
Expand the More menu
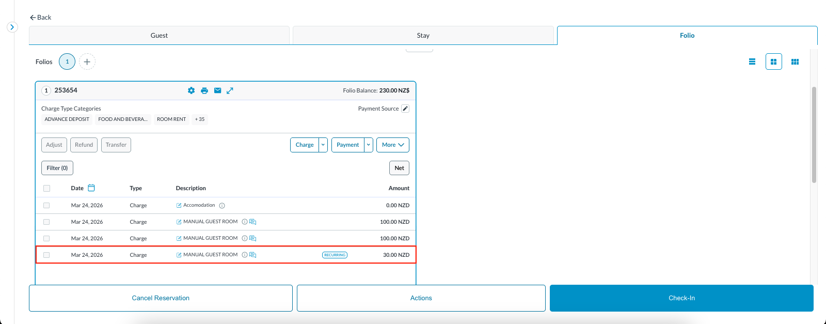point(392,145)
